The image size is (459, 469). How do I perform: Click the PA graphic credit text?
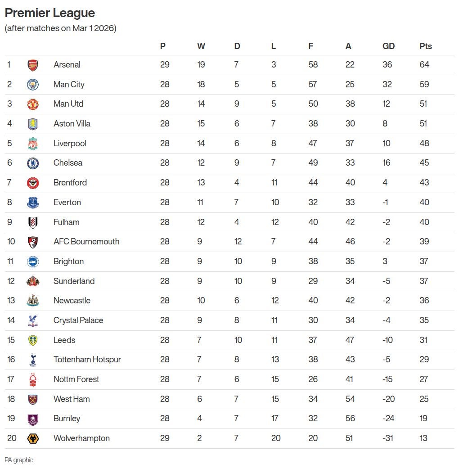tap(19, 460)
